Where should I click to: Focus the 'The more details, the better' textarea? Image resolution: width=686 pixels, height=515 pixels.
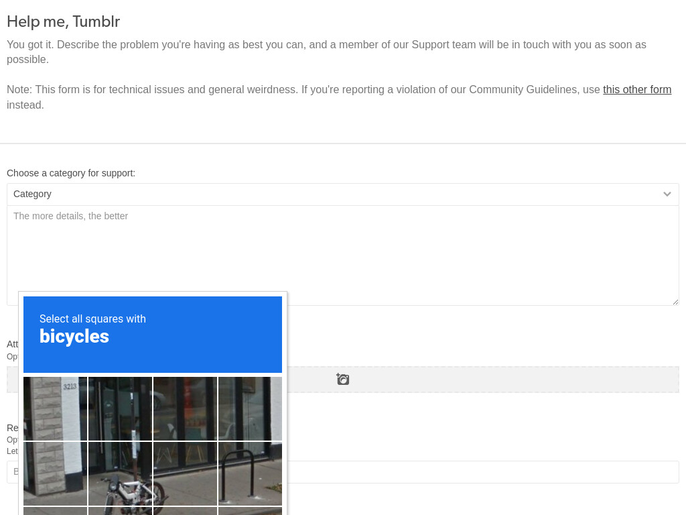tap(343, 255)
